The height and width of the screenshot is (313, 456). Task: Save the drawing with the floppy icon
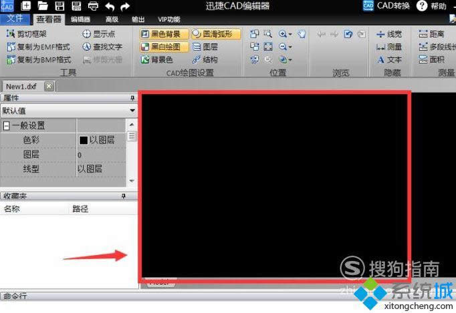click(60, 5)
